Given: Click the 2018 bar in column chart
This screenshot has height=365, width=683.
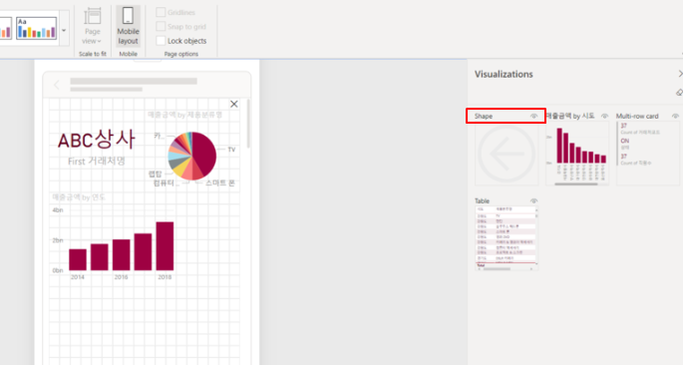Looking at the screenshot, I should (165, 246).
